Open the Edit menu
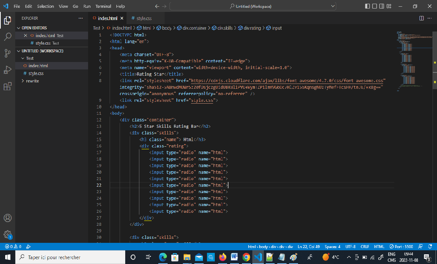Viewport: 437px width, 264px height. click(x=28, y=6)
